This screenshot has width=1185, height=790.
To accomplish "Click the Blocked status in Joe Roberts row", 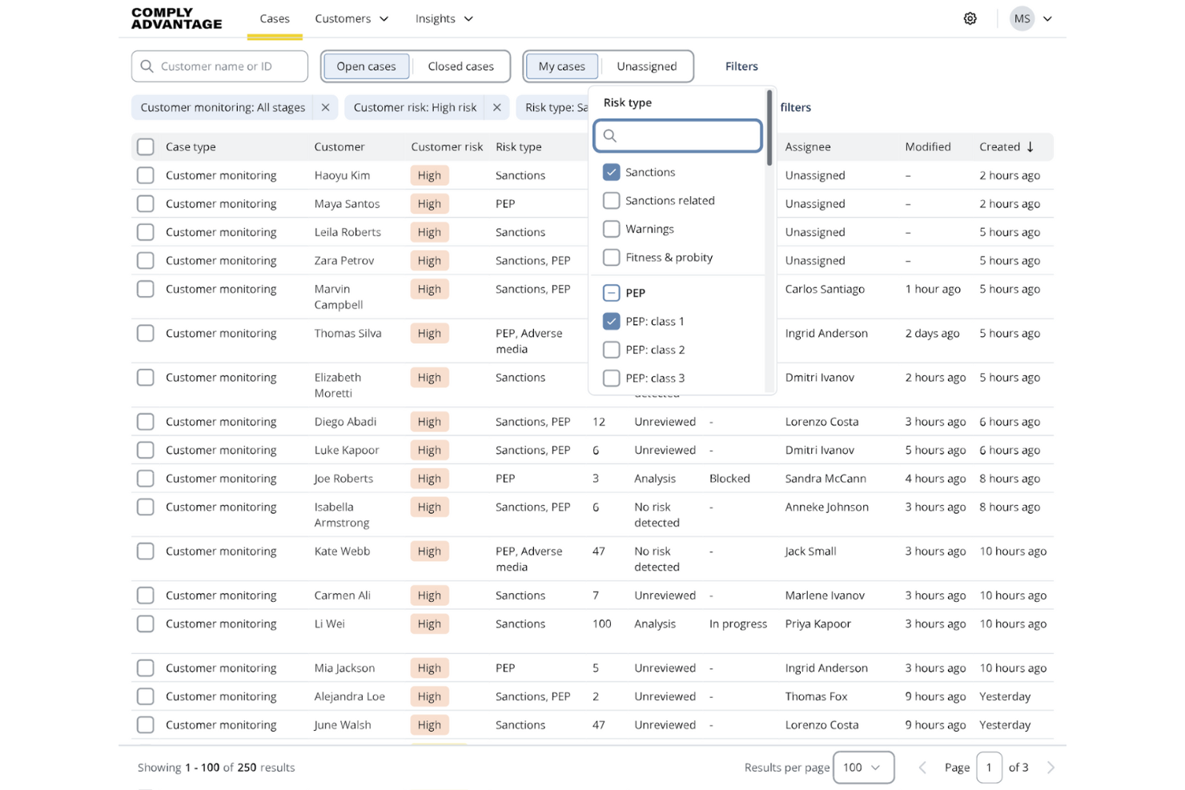I will pos(729,479).
